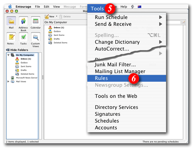Open the Mail view icon
The height and width of the screenshot is (148, 193).
[11, 21]
